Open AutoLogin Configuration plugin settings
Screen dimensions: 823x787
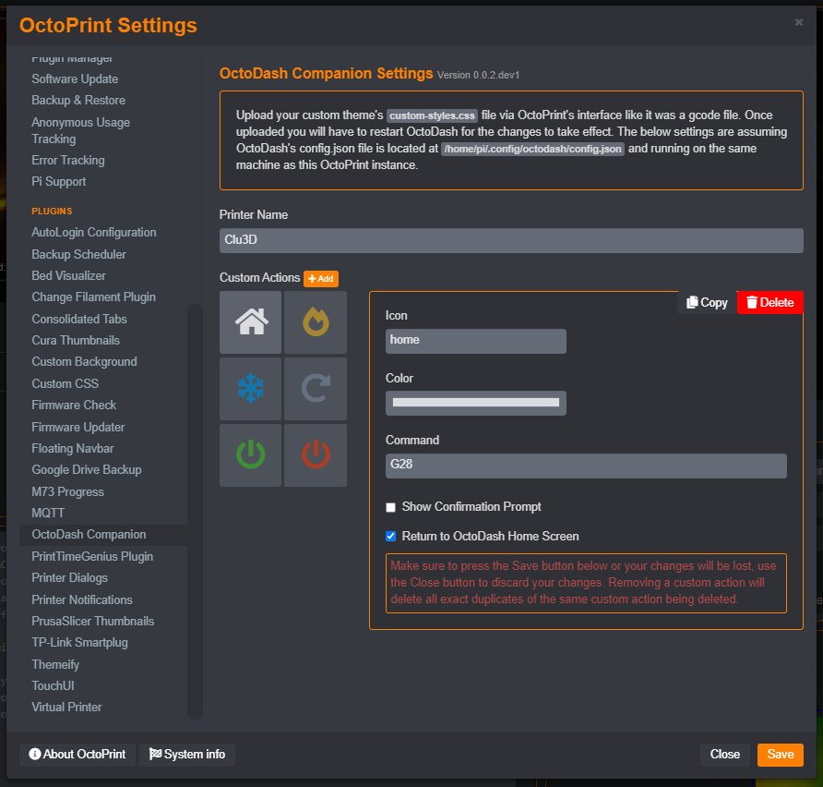pyautogui.click(x=94, y=233)
